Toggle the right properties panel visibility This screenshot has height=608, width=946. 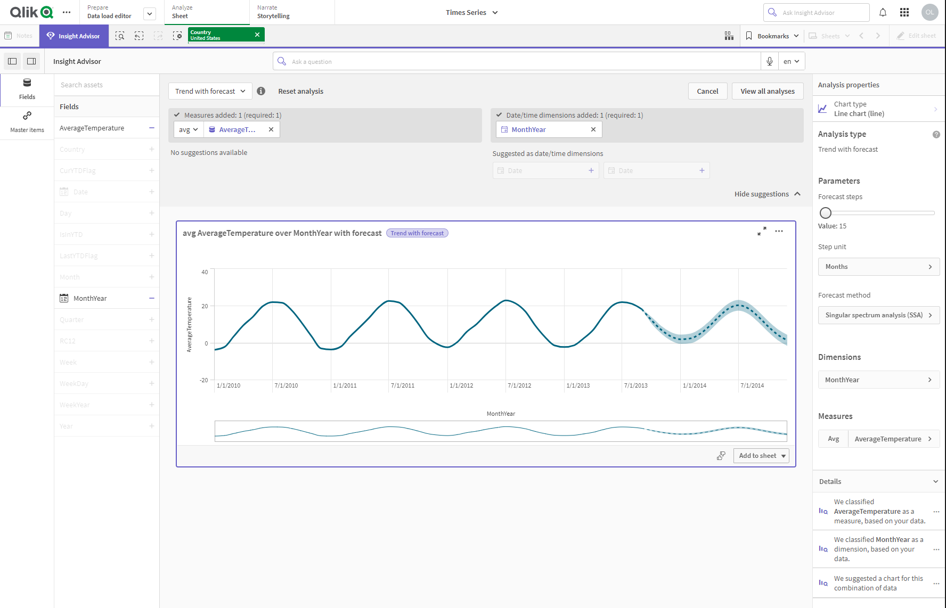coord(31,61)
